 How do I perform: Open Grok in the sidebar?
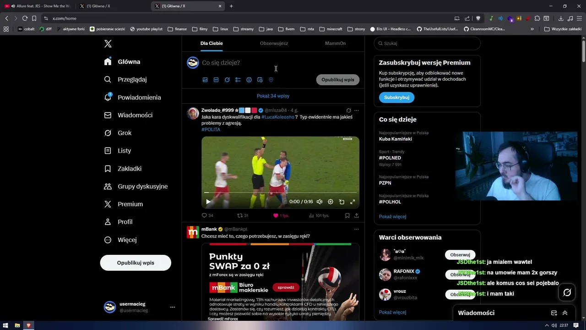click(118, 133)
